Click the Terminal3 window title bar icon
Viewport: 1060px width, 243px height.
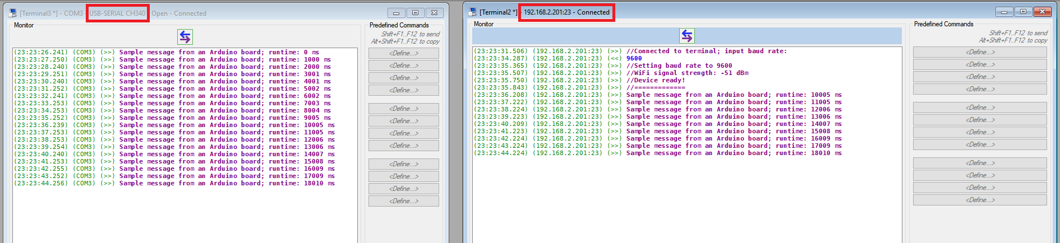[x=12, y=13]
